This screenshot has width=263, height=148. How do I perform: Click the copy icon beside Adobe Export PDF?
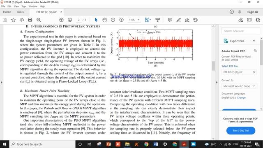click(255, 51)
